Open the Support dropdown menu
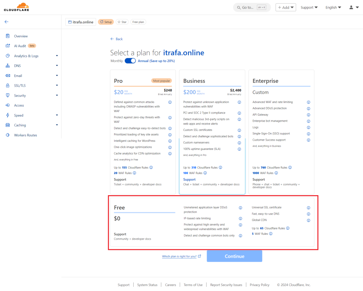This screenshot has width=363, height=291. pos(309,7)
